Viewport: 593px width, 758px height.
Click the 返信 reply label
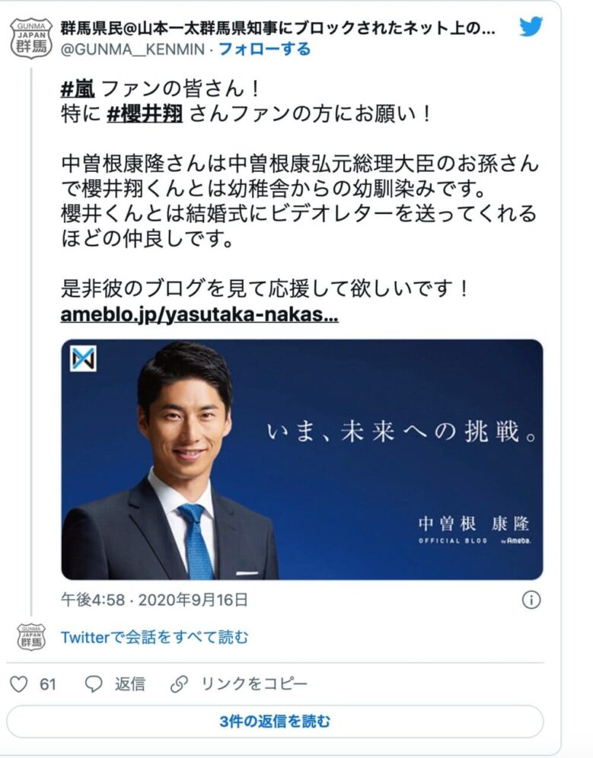(x=129, y=684)
